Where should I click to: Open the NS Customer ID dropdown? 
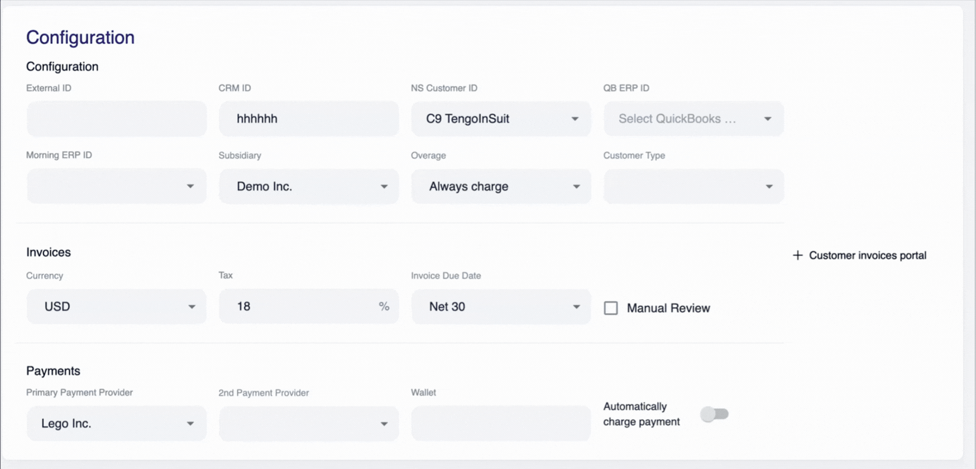[x=501, y=119]
